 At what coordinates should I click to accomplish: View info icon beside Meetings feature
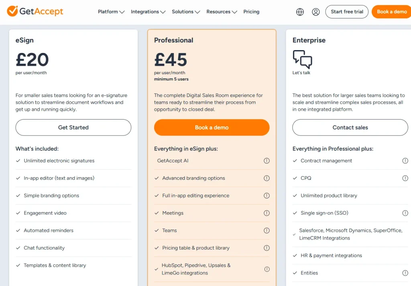click(267, 213)
